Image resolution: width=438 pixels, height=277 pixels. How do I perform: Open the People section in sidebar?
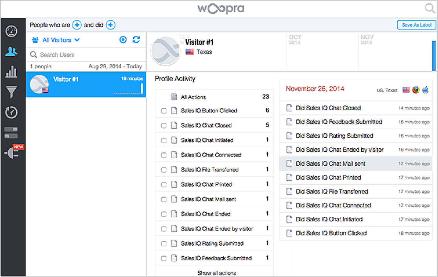click(11, 51)
